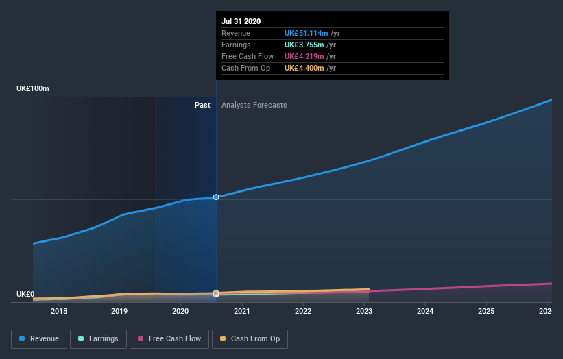Click the UK£4.400m cash from op value
Viewport: 563px width, 359px height.
click(304, 68)
